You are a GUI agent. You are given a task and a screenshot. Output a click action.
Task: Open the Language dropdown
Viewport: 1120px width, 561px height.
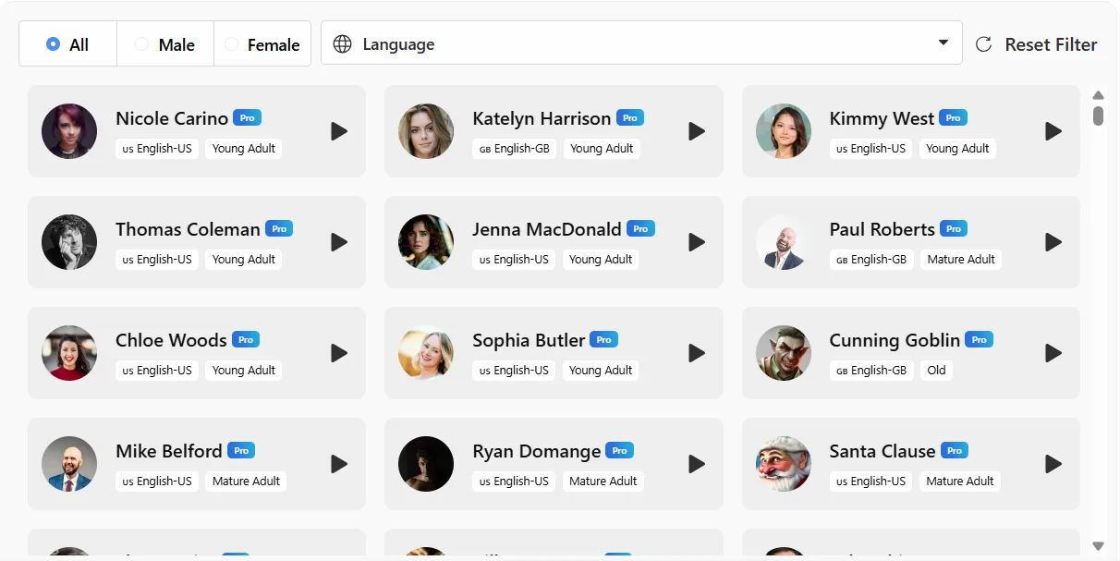(641, 43)
